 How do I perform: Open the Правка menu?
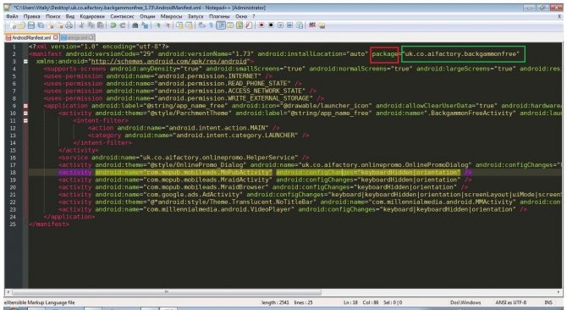32,16
